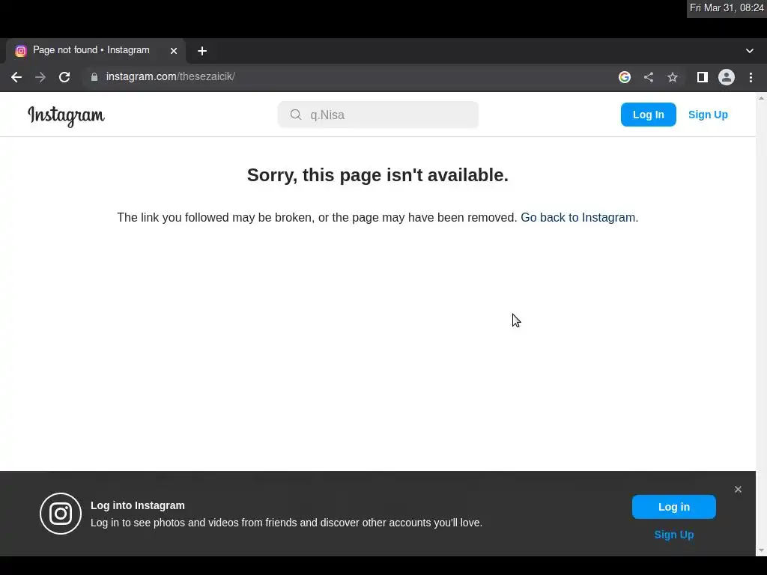
Task: Click the Instagram logo in header
Action: tap(66, 116)
